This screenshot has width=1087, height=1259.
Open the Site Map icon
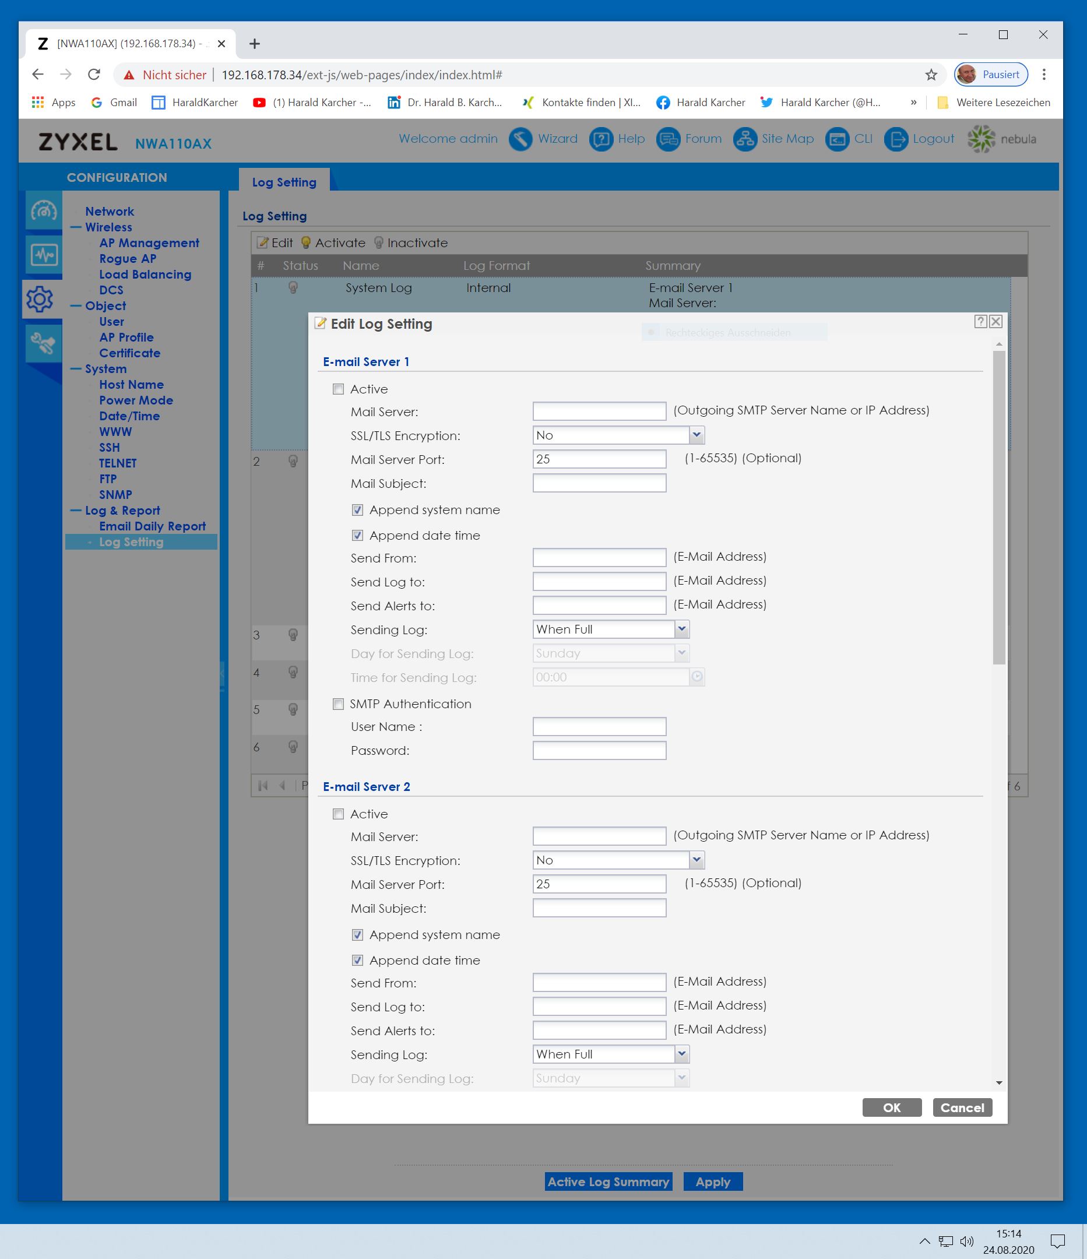744,139
